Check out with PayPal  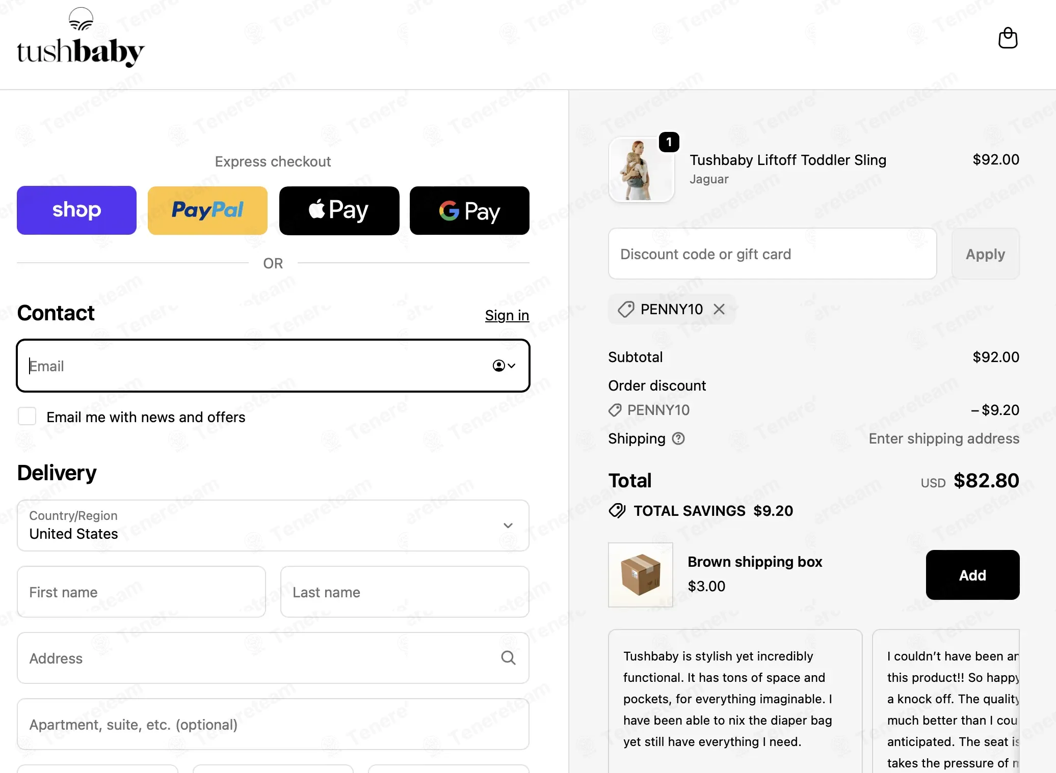pos(207,210)
